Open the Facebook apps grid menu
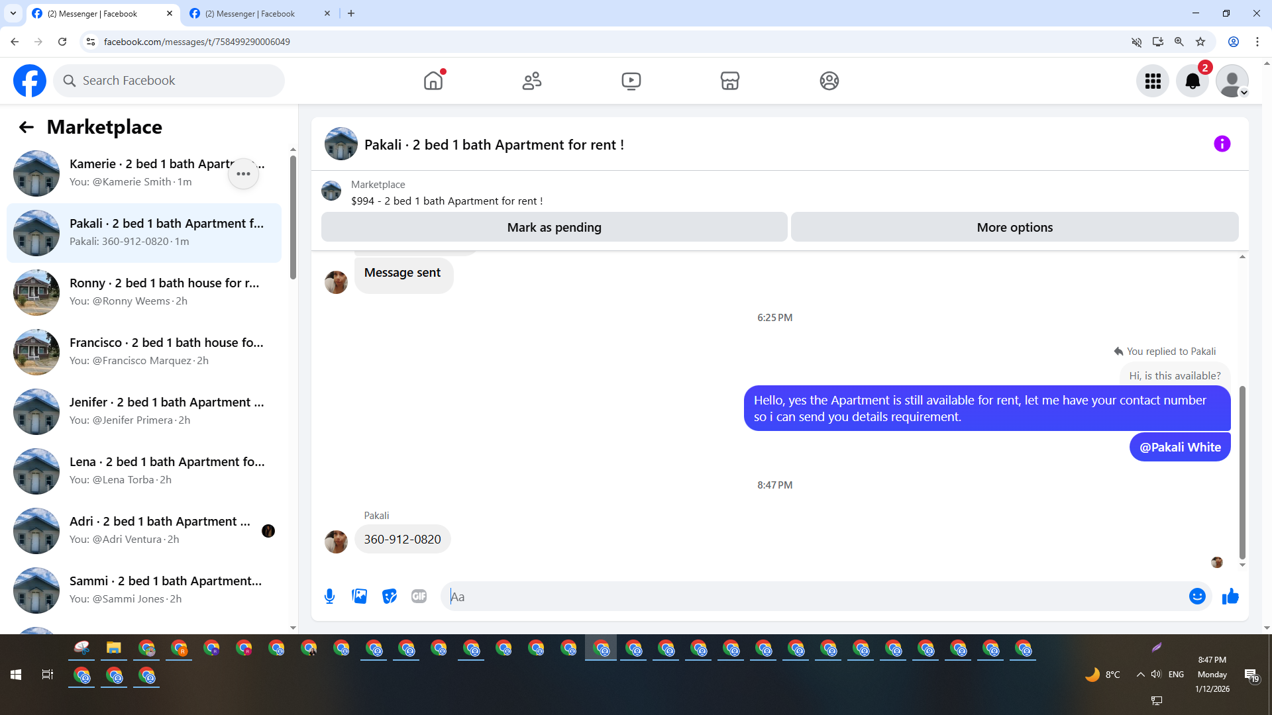Screen dimensions: 1272x715 [x=1153, y=81]
